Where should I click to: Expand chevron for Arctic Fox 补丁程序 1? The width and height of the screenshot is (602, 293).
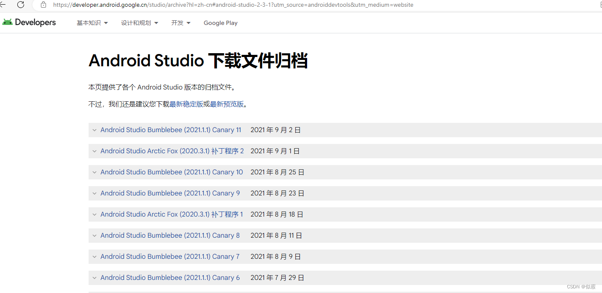[x=94, y=214]
